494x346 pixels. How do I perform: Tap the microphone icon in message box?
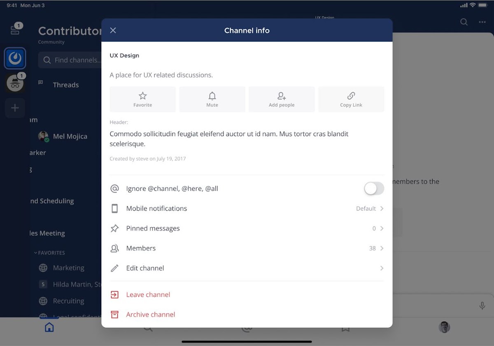tap(482, 306)
